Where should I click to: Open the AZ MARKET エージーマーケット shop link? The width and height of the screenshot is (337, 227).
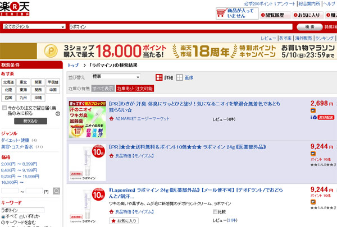pyautogui.click(x=142, y=119)
